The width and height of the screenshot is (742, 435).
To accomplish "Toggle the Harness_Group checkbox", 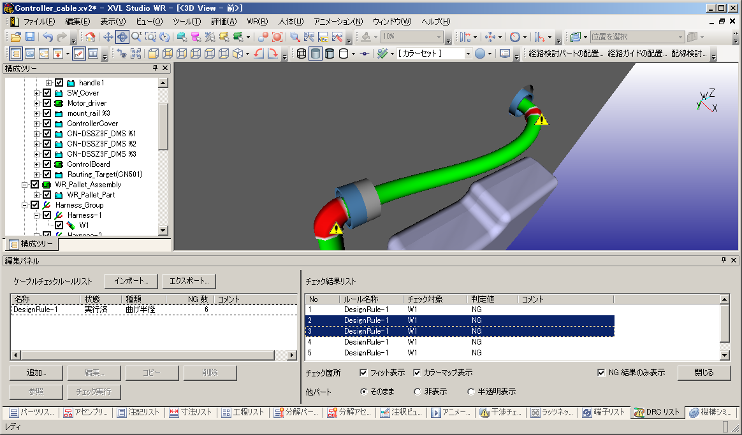I will coord(34,204).
